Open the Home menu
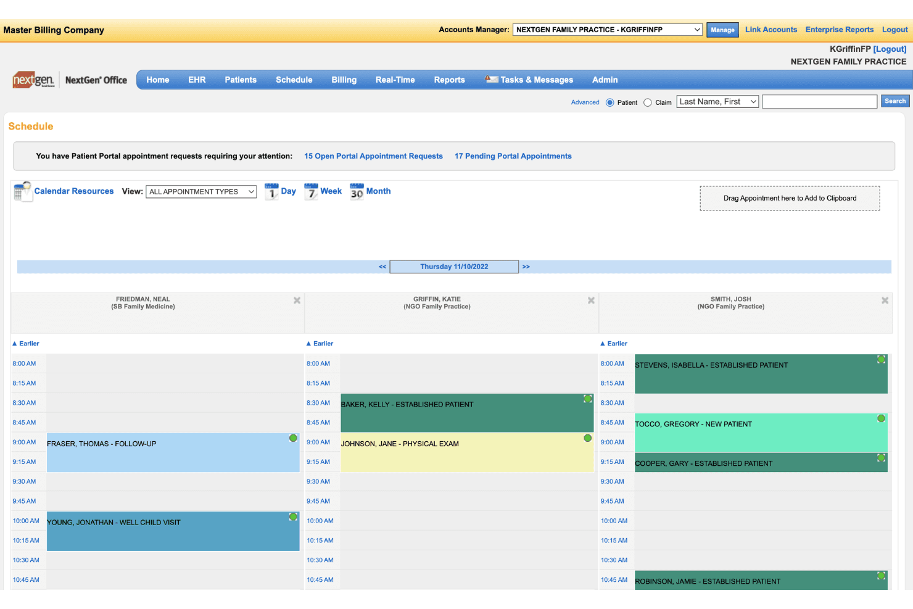The height and width of the screenshot is (609, 913). [x=158, y=80]
